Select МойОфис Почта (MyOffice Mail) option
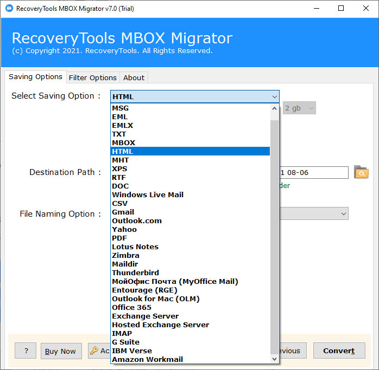 pyautogui.click(x=190, y=282)
